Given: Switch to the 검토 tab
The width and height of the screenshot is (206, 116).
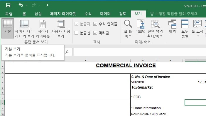Looking at the screenshot, I should (x=123, y=14).
